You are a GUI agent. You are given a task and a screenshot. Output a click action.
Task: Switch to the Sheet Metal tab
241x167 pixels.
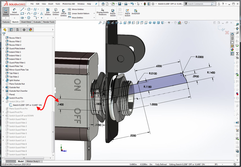point(26,22)
